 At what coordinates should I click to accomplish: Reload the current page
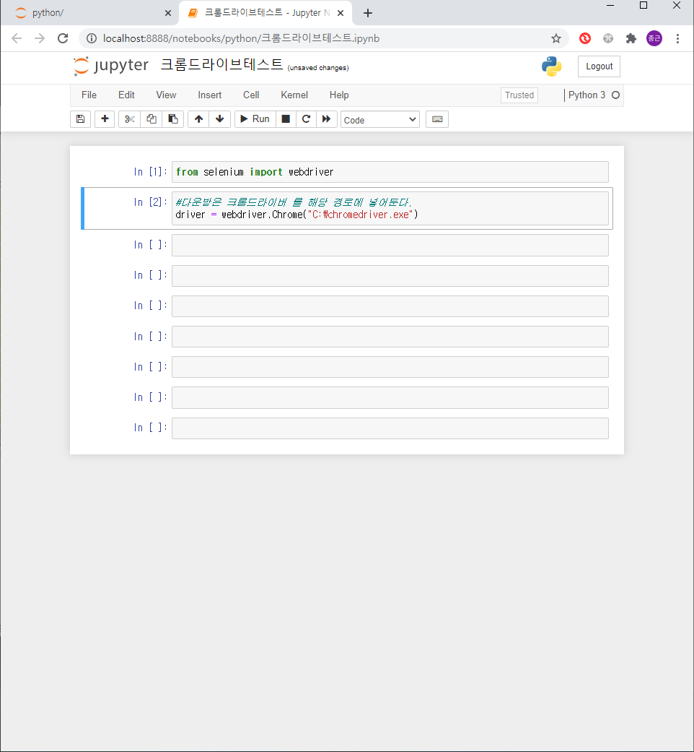coord(63,38)
